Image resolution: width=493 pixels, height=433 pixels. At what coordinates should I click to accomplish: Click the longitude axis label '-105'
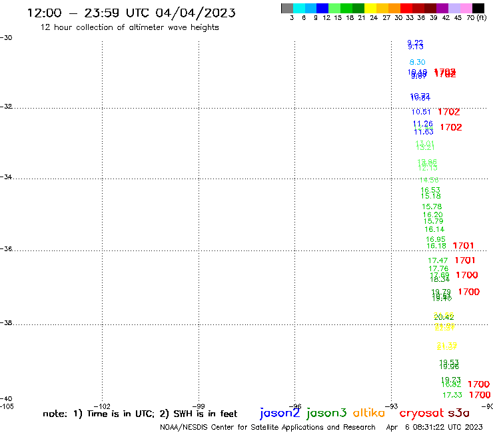coord(7,406)
